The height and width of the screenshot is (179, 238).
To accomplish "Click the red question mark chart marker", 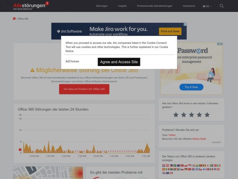I will coord(20,150).
